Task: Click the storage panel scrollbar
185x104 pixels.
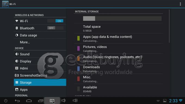Action: (169, 26)
